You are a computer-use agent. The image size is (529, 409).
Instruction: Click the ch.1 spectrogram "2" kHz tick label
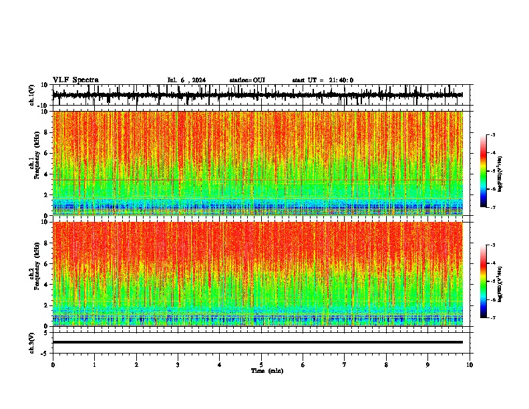pos(46,194)
